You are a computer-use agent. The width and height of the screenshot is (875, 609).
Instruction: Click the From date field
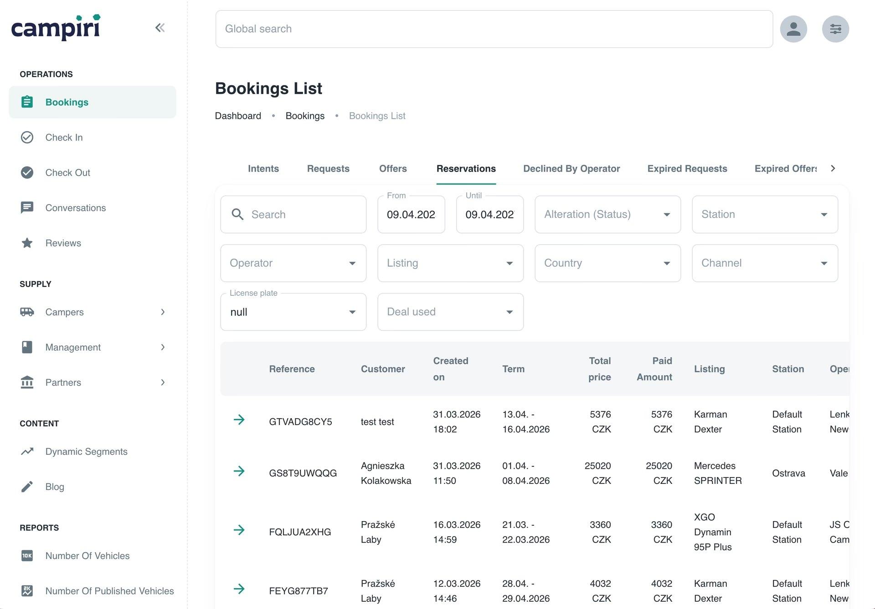(411, 214)
